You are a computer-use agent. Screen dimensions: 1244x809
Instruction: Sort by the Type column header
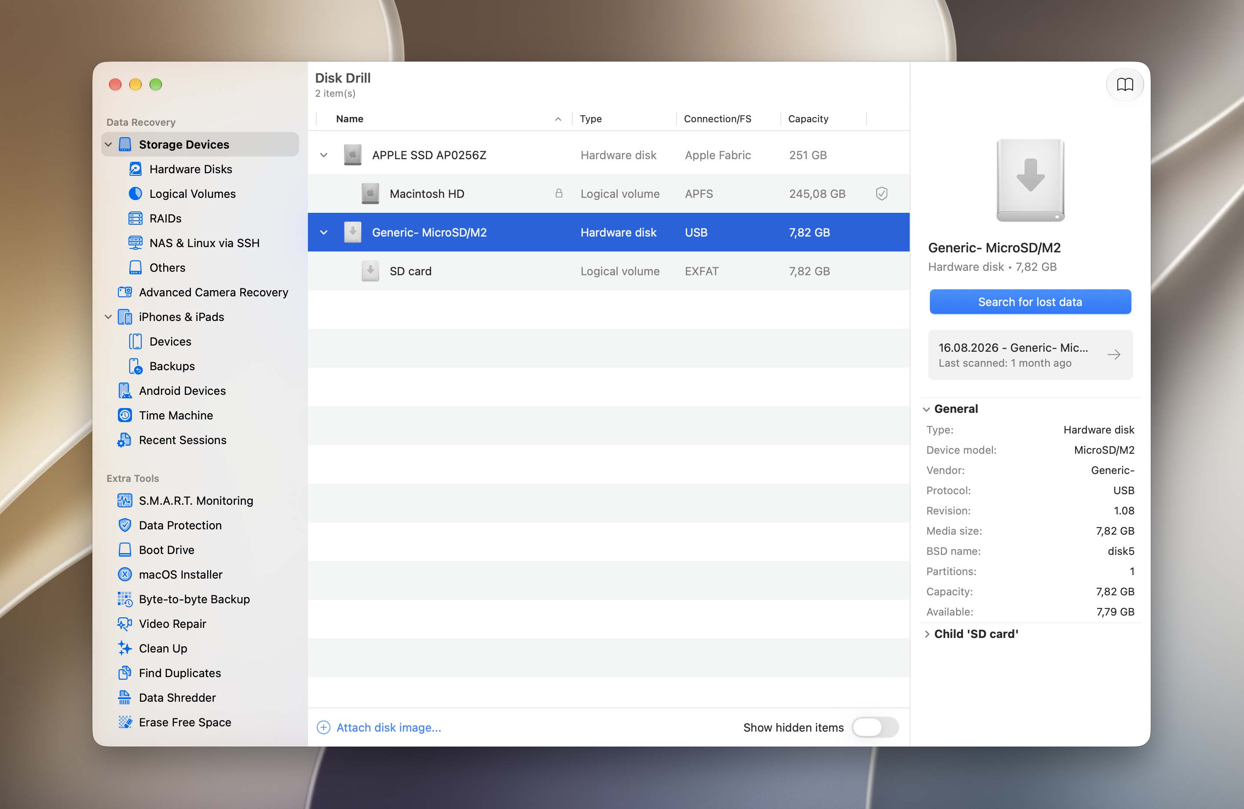[624, 119]
